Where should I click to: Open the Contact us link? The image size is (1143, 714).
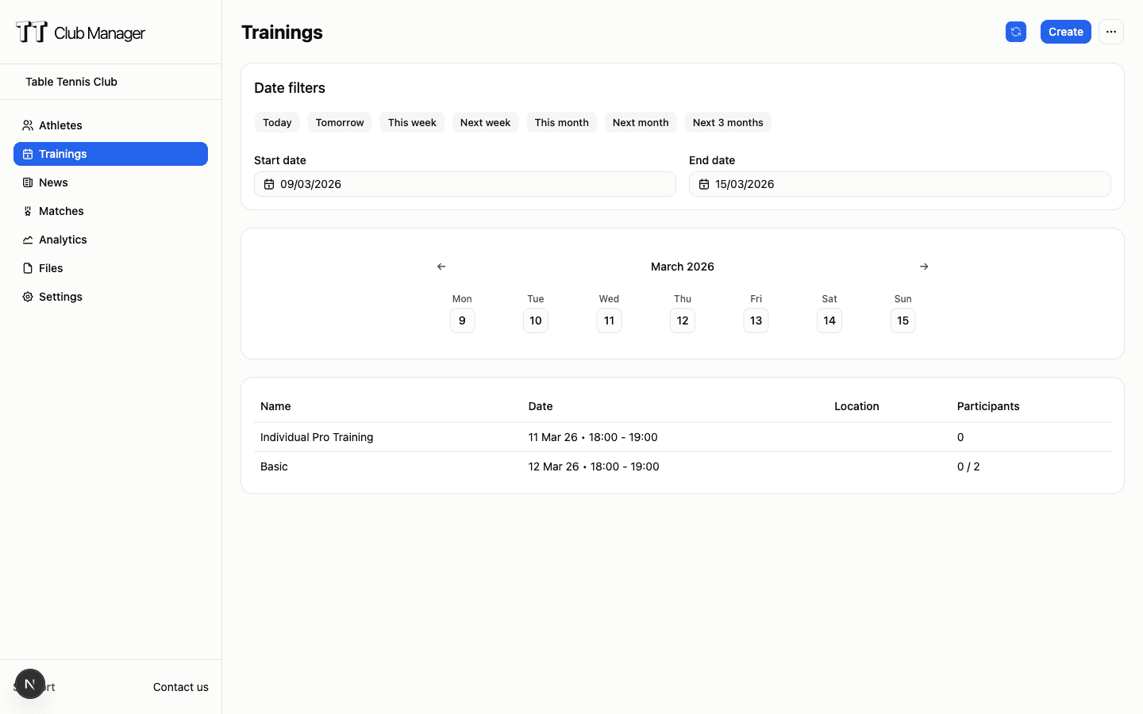pos(180,687)
